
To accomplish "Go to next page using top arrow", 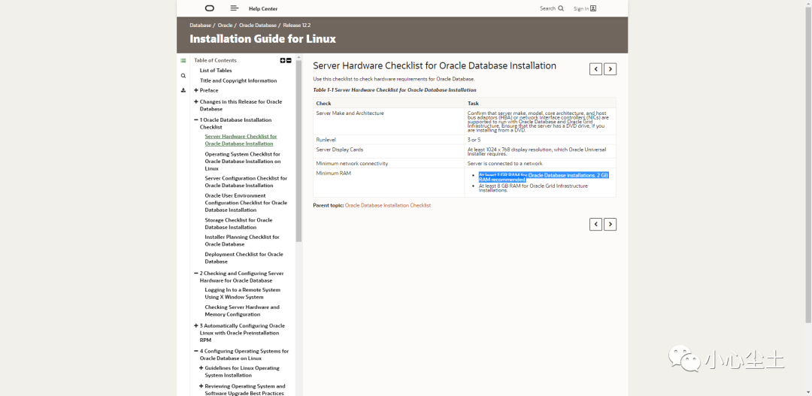I will (610, 69).
